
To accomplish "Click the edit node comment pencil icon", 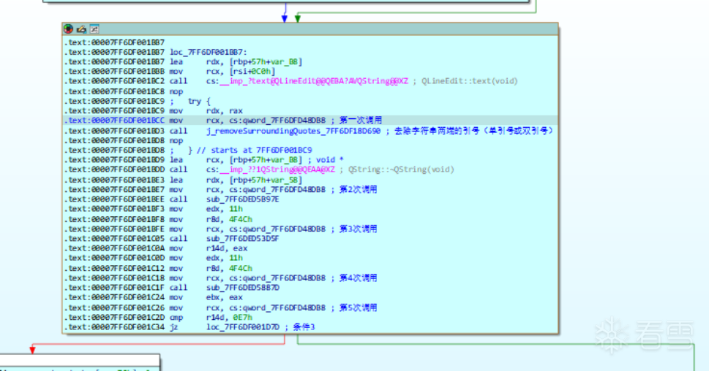I will [x=81, y=29].
